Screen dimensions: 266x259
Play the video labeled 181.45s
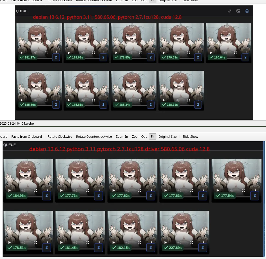pyautogui.click(x=61, y=242)
